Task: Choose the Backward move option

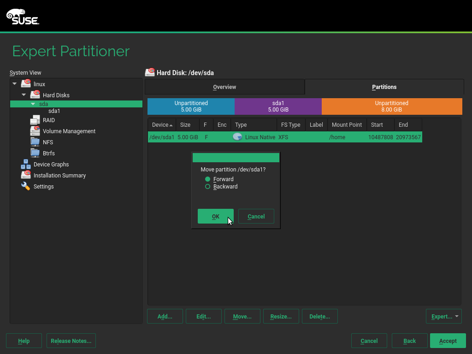Action: (x=208, y=187)
